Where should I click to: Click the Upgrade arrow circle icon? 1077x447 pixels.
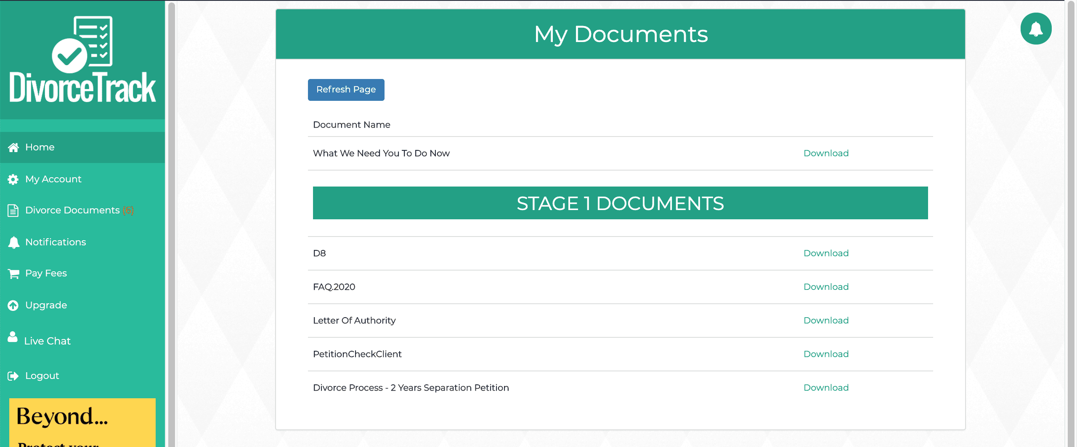click(x=13, y=305)
